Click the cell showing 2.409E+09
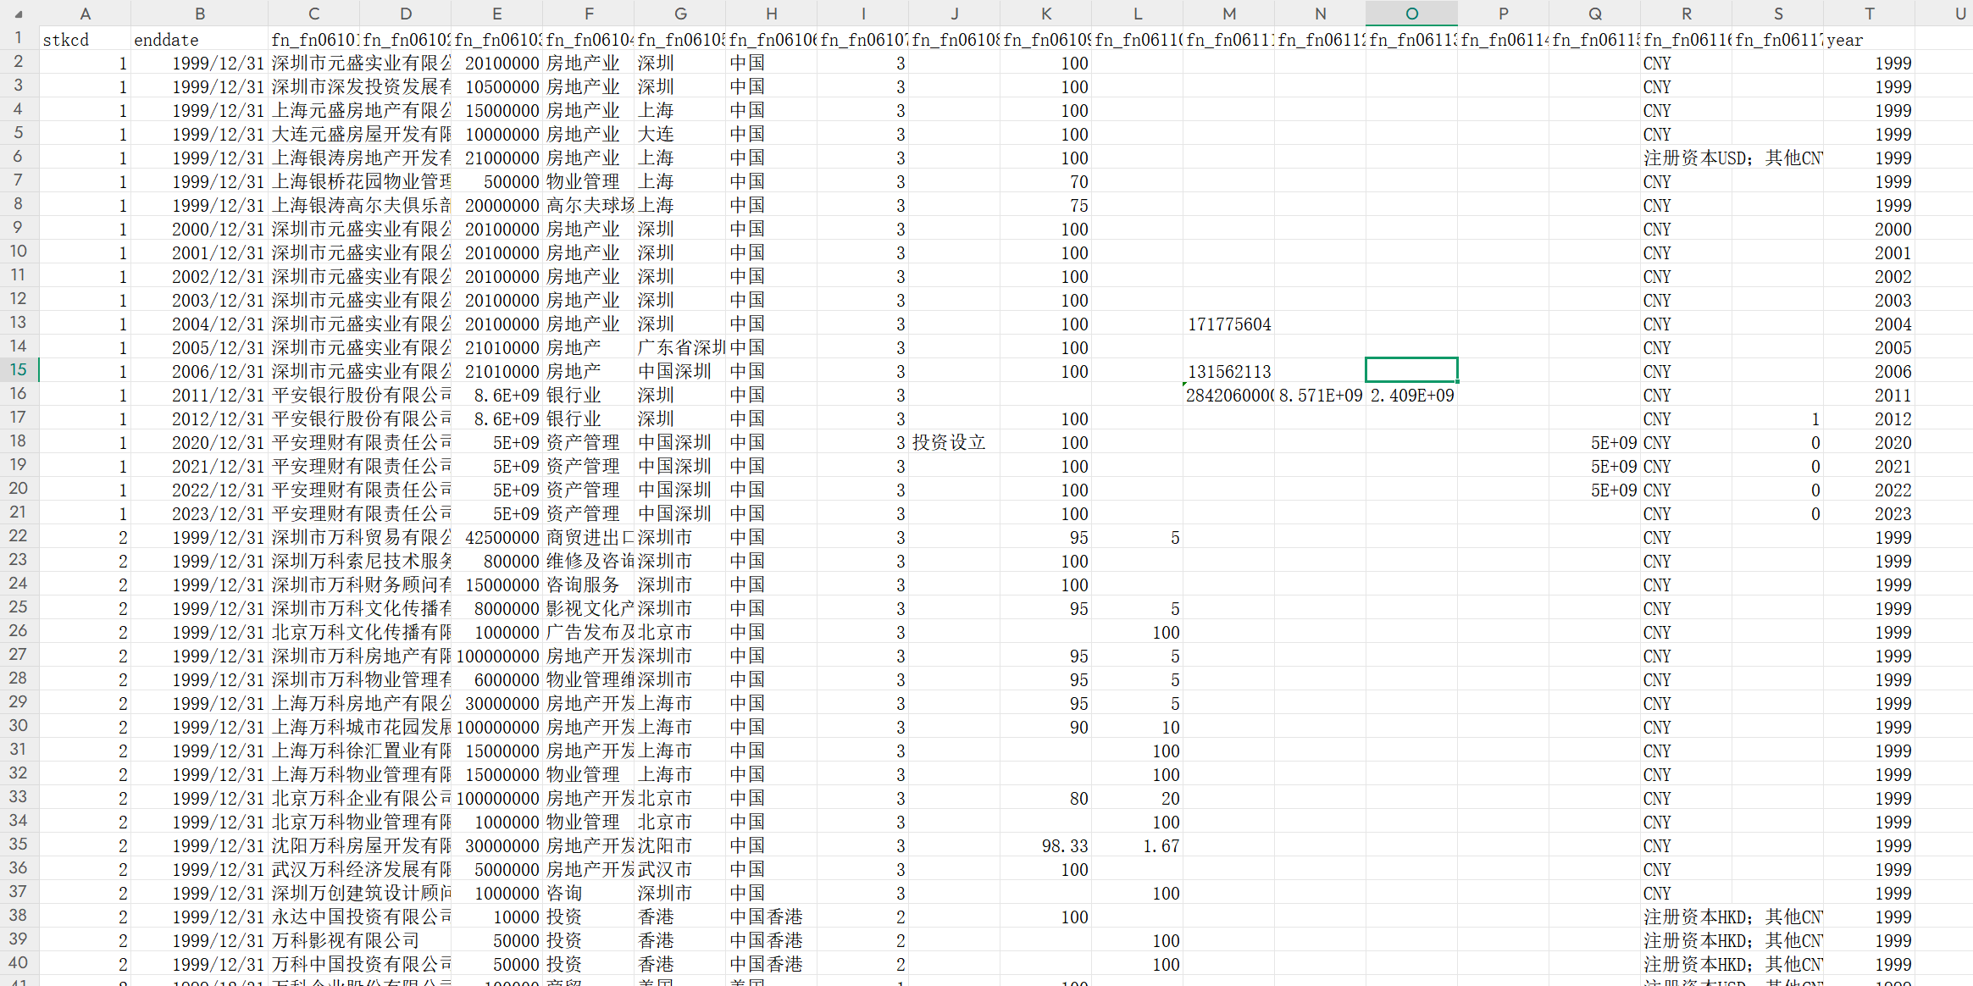The height and width of the screenshot is (986, 1973). coord(1411,396)
